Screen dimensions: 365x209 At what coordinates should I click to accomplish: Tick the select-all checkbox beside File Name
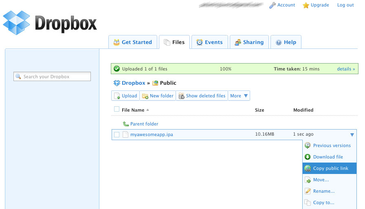(x=117, y=109)
